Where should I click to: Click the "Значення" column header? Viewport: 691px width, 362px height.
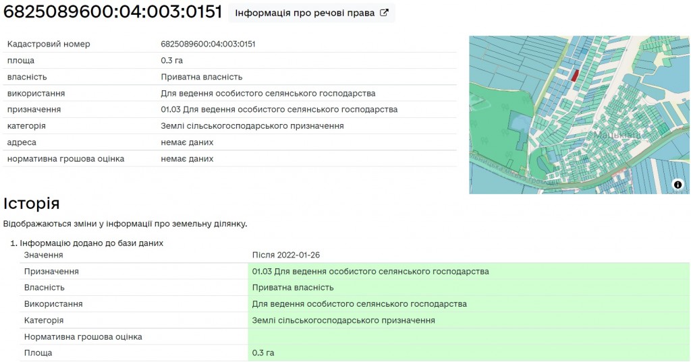tap(44, 255)
